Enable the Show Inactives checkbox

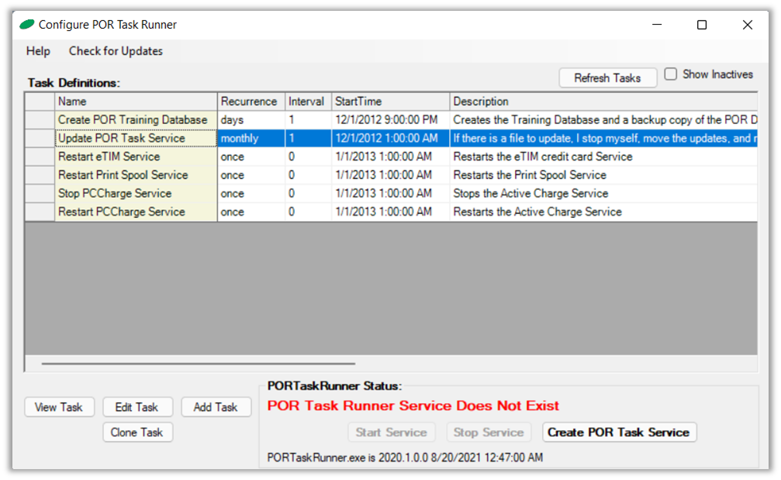pyautogui.click(x=672, y=74)
